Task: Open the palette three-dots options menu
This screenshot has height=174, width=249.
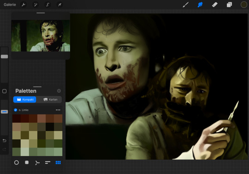Action: coord(58,110)
